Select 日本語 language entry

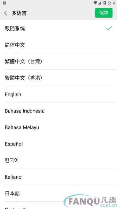58,193
